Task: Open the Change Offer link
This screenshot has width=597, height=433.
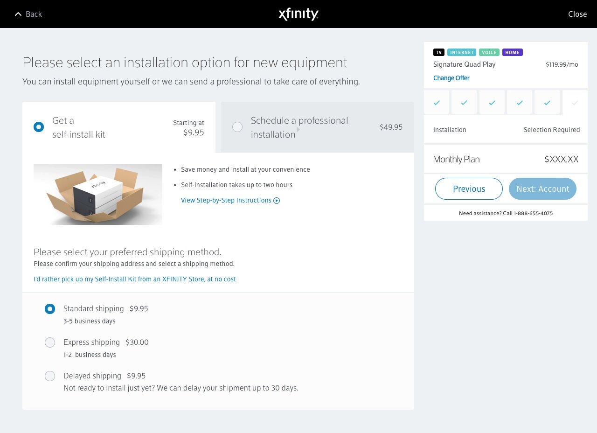Action: point(451,78)
